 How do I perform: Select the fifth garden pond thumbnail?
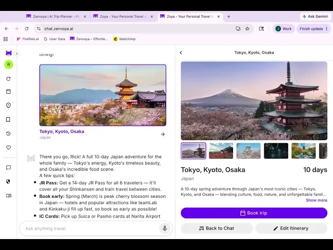pos(303,151)
